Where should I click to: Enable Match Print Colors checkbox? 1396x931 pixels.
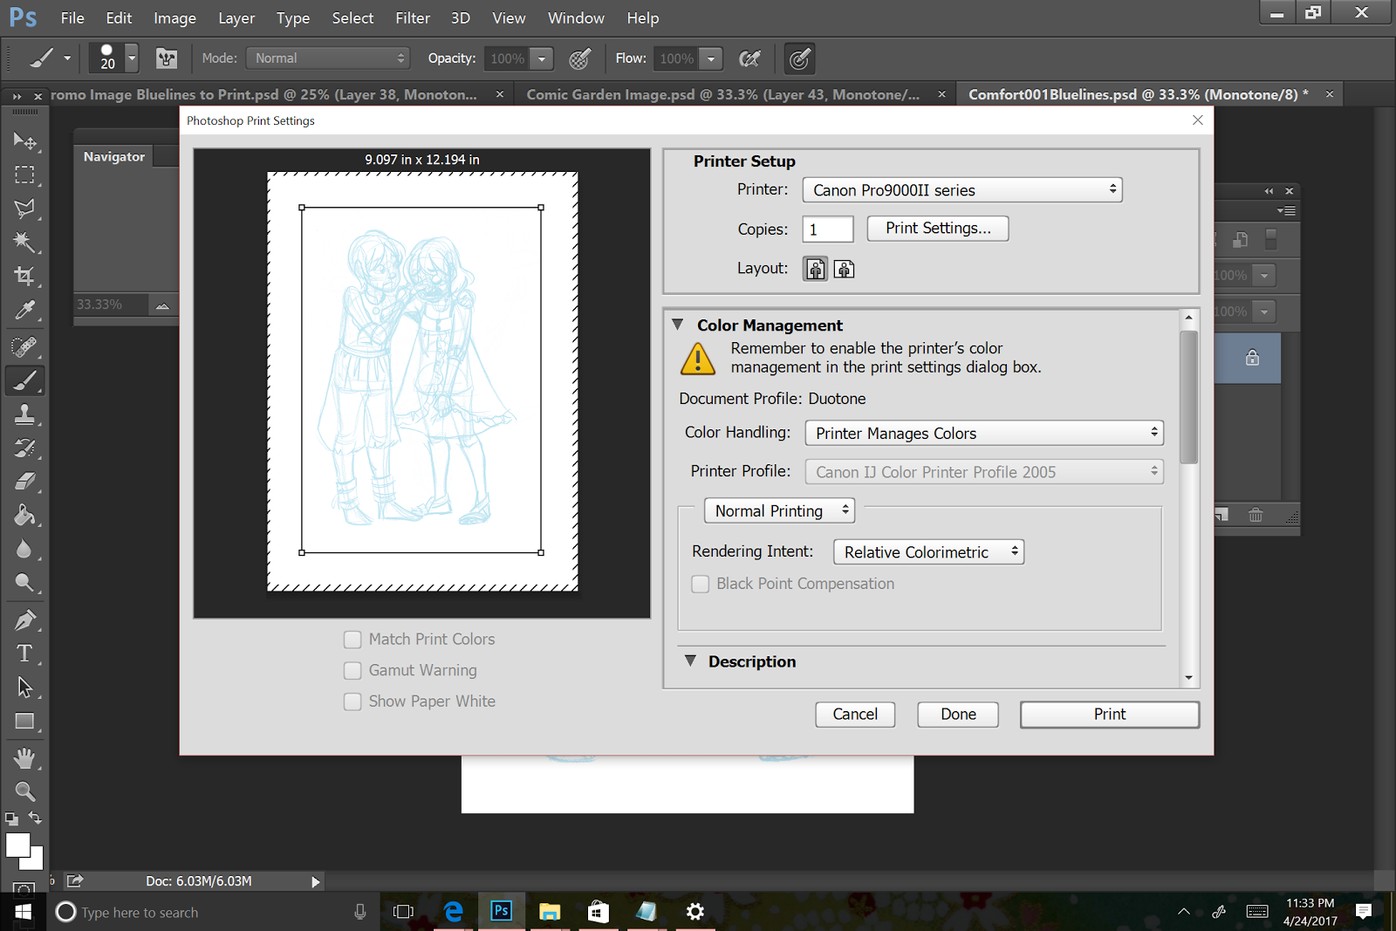coord(352,640)
